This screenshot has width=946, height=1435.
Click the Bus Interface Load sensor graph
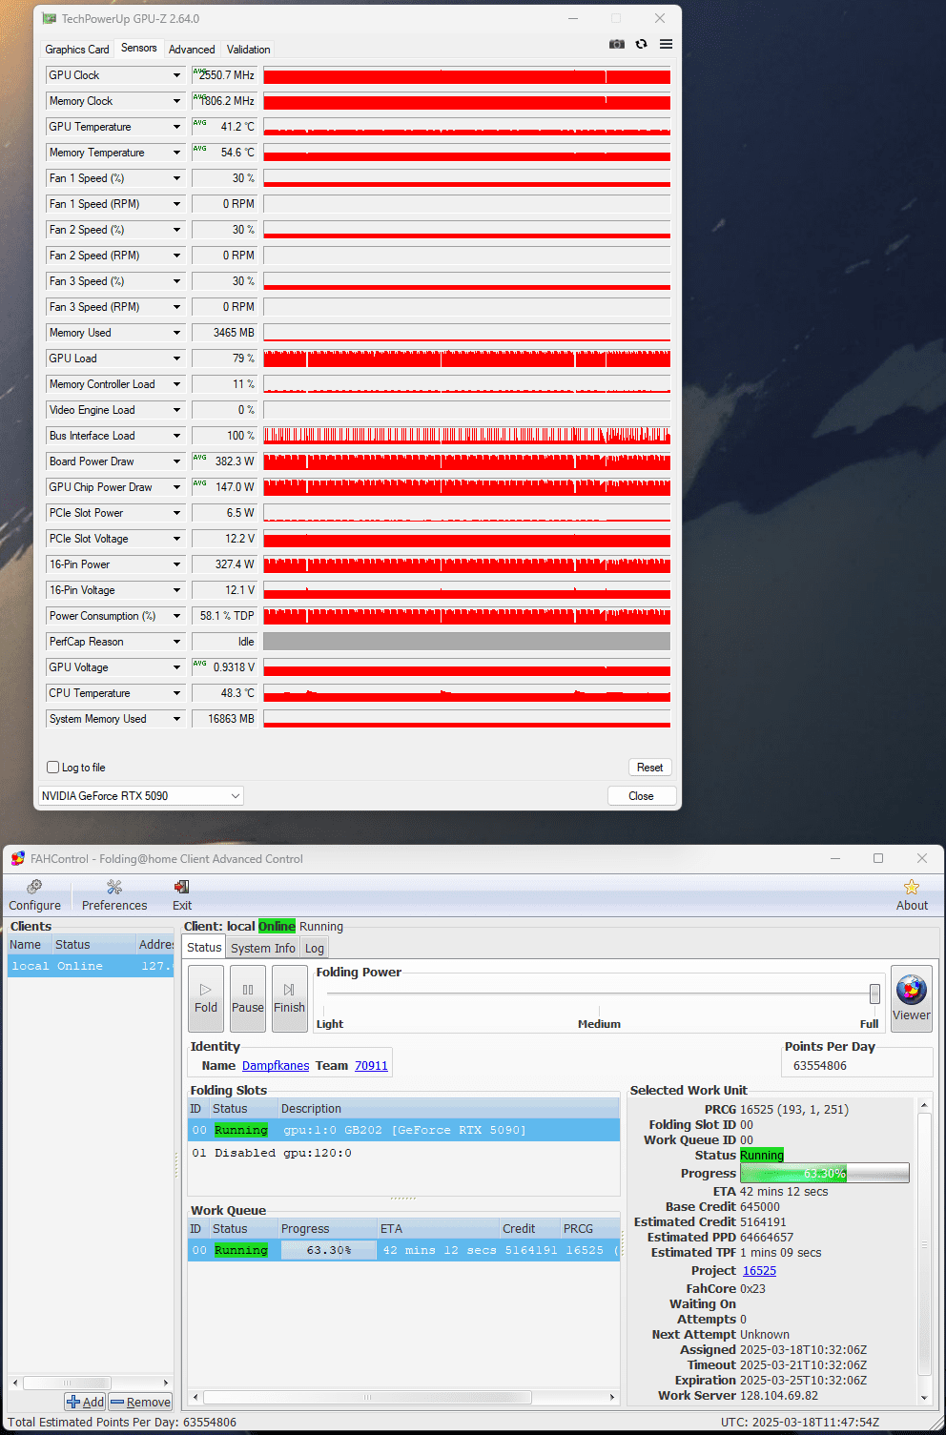467,436
